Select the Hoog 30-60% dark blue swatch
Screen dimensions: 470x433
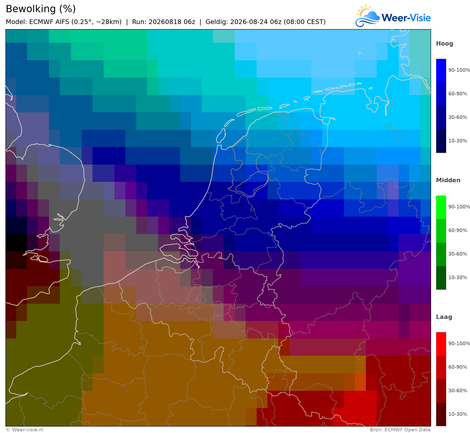(441, 117)
